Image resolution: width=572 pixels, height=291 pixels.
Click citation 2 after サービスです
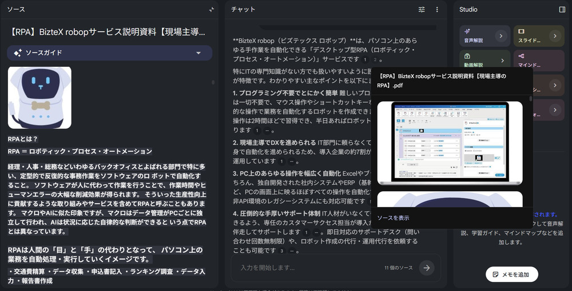click(374, 60)
